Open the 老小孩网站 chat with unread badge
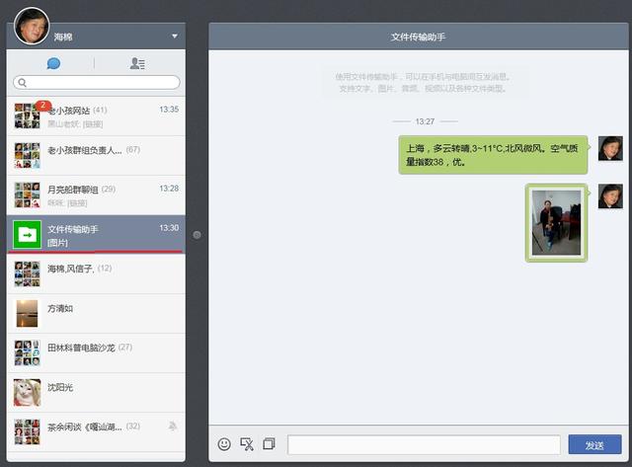The height and width of the screenshot is (467, 632). click(x=96, y=116)
